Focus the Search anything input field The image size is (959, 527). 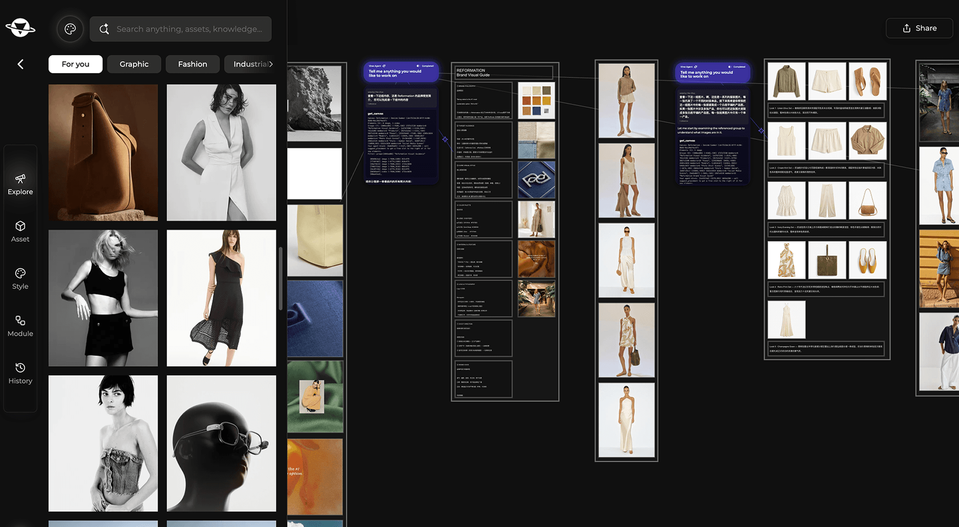pyautogui.click(x=181, y=29)
